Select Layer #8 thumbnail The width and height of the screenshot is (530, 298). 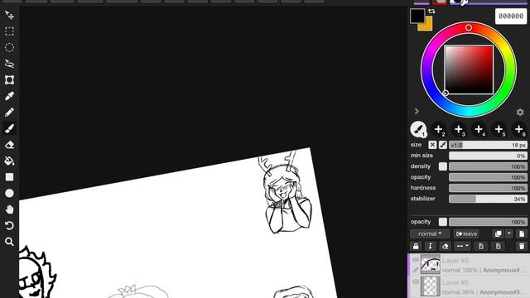click(x=431, y=264)
